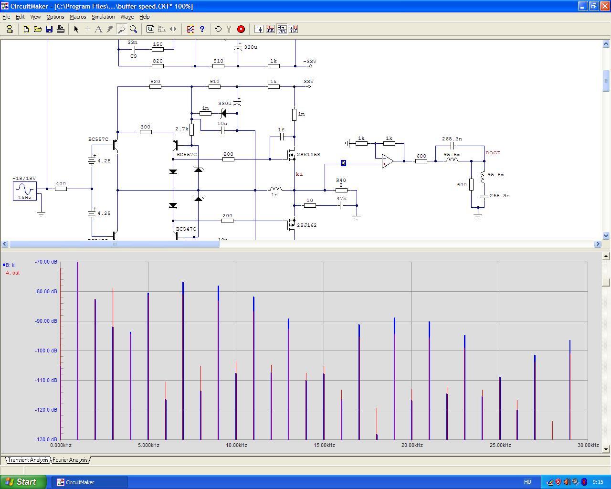Click the 9:15 system clock
Screen dimensions: 611x489
coord(598,482)
